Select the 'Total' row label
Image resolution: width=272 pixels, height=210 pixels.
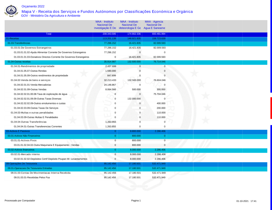point(49,34)
